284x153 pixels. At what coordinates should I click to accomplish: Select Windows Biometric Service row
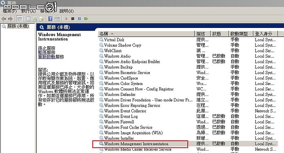pyautogui.click(x=188, y=73)
